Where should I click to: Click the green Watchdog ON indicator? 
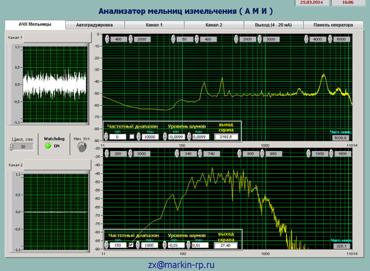[x=48, y=146]
